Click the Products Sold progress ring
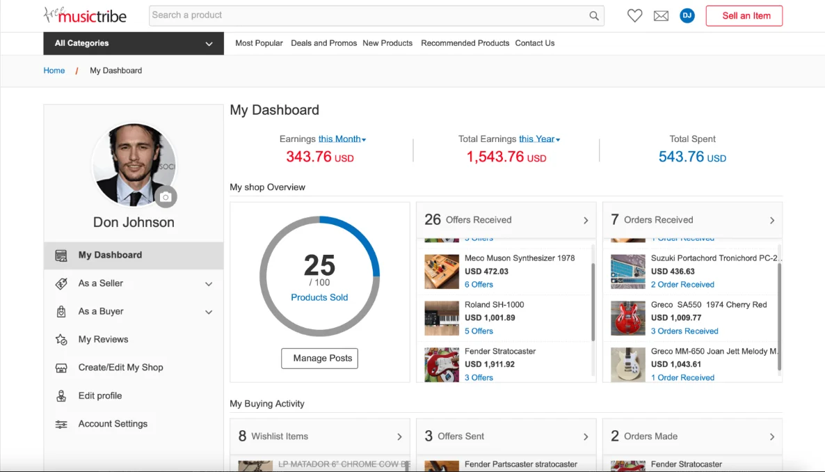 [x=319, y=276]
